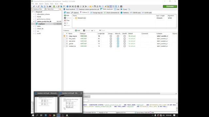Toggle Allow NULL for emp_reg_no column

pyautogui.click(x=118, y=36)
